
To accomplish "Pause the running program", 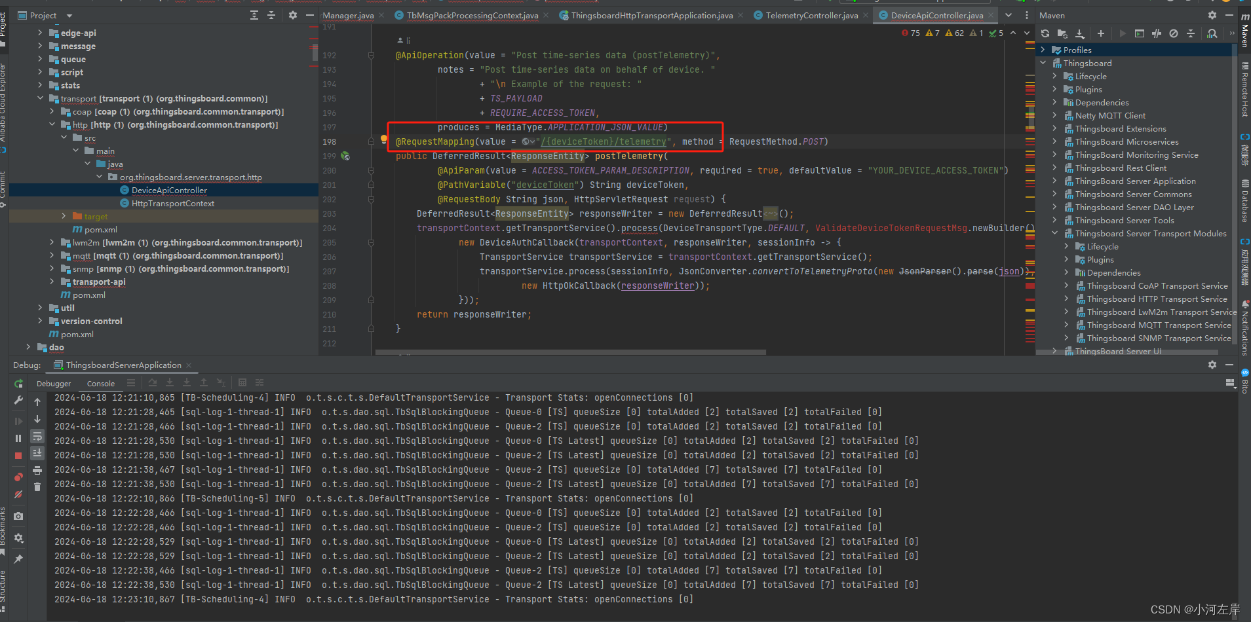I will click(18, 438).
